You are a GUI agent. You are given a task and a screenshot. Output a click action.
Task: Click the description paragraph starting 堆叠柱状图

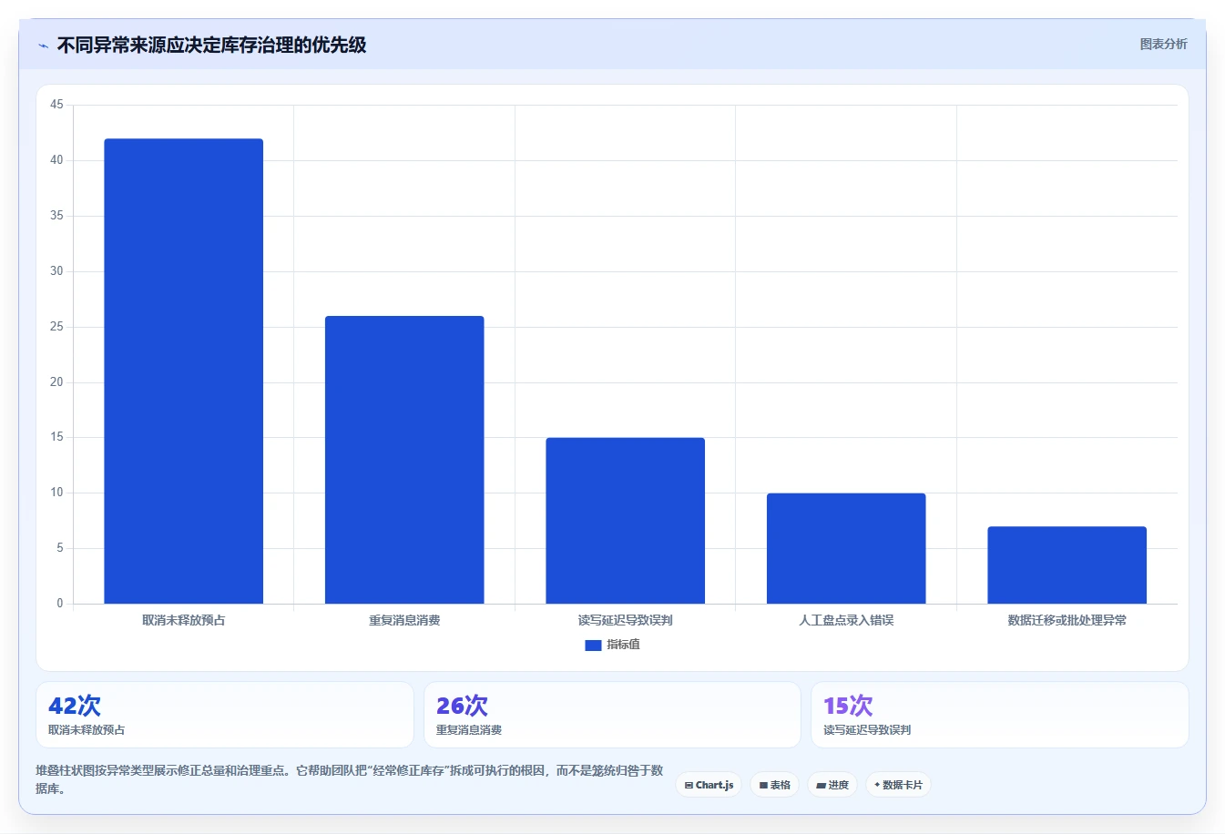point(350,779)
